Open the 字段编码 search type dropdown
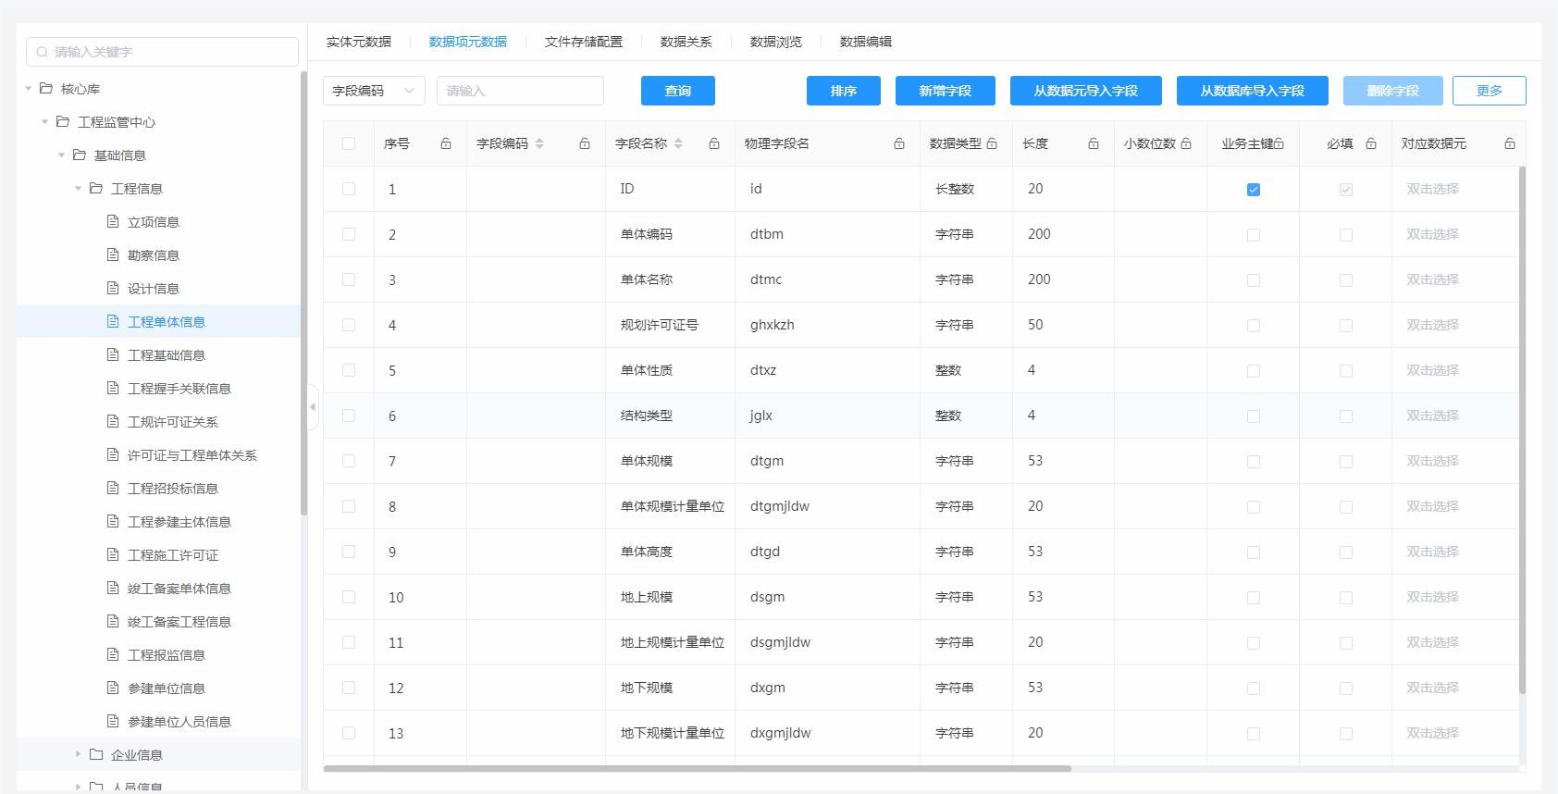Screen dimensions: 1558x794 point(374,91)
